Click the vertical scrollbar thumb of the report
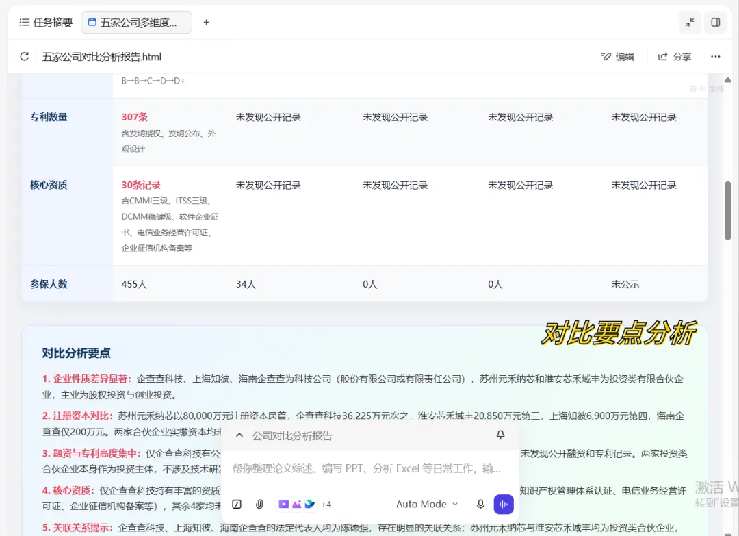Screen dimensions: 739x536 point(727,210)
